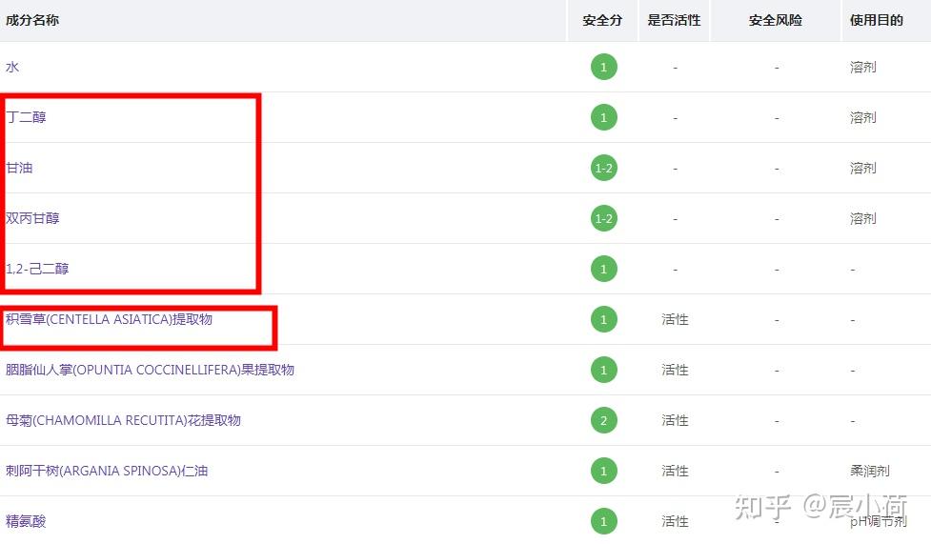Viewport: 931px width, 544px height.
Task: Open the 双丙甘醇 ingredient link
Action: pos(32,218)
